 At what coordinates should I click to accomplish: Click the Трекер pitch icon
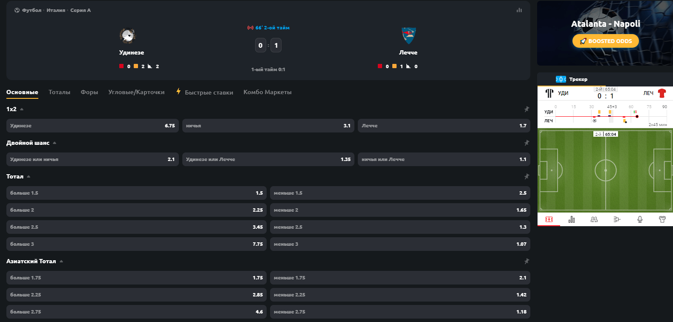click(561, 79)
